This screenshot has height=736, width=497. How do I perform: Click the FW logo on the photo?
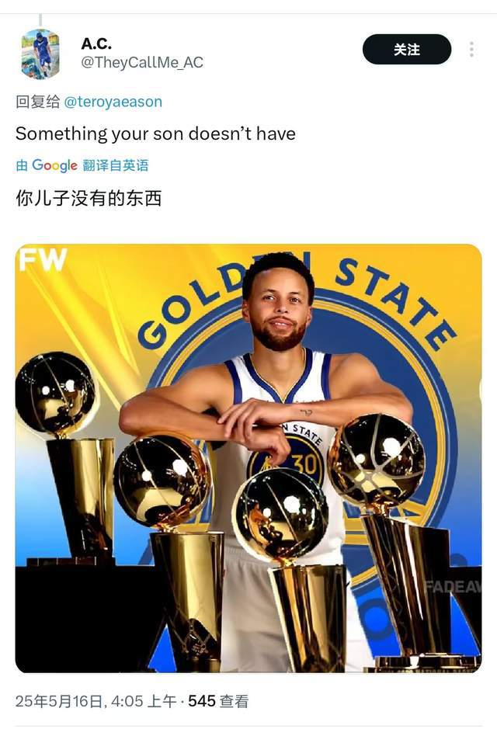point(43,259)
